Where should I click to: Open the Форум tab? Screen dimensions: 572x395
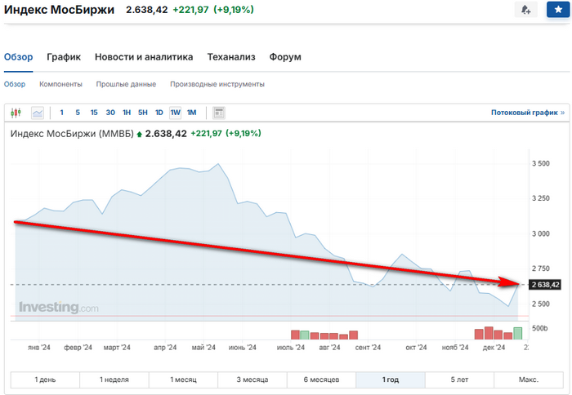click(285, 57)
